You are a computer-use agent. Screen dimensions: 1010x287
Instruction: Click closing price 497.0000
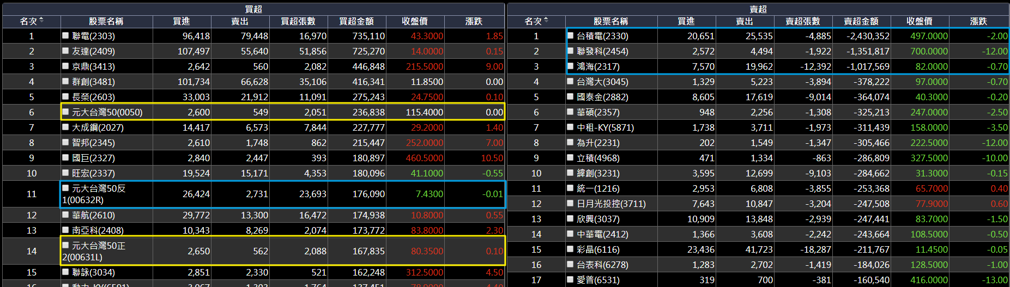pyautogui.click(x=929, y=36)
